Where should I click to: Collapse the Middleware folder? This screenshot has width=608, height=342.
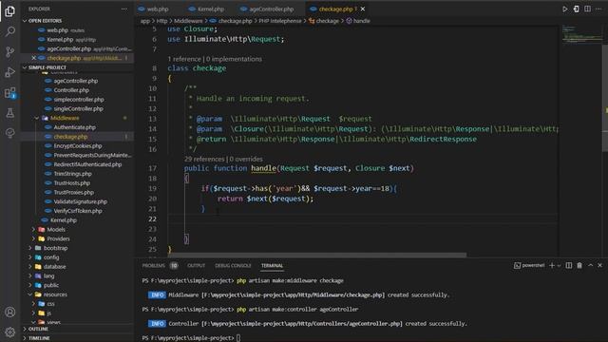point(65,118)
